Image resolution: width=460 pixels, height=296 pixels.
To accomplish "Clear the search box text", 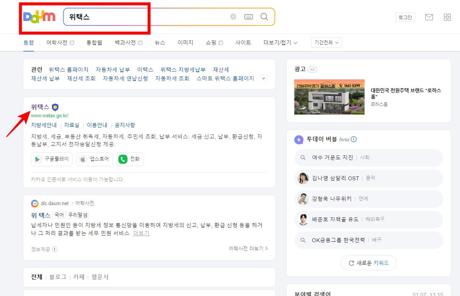I will click(x=233, y=17).
